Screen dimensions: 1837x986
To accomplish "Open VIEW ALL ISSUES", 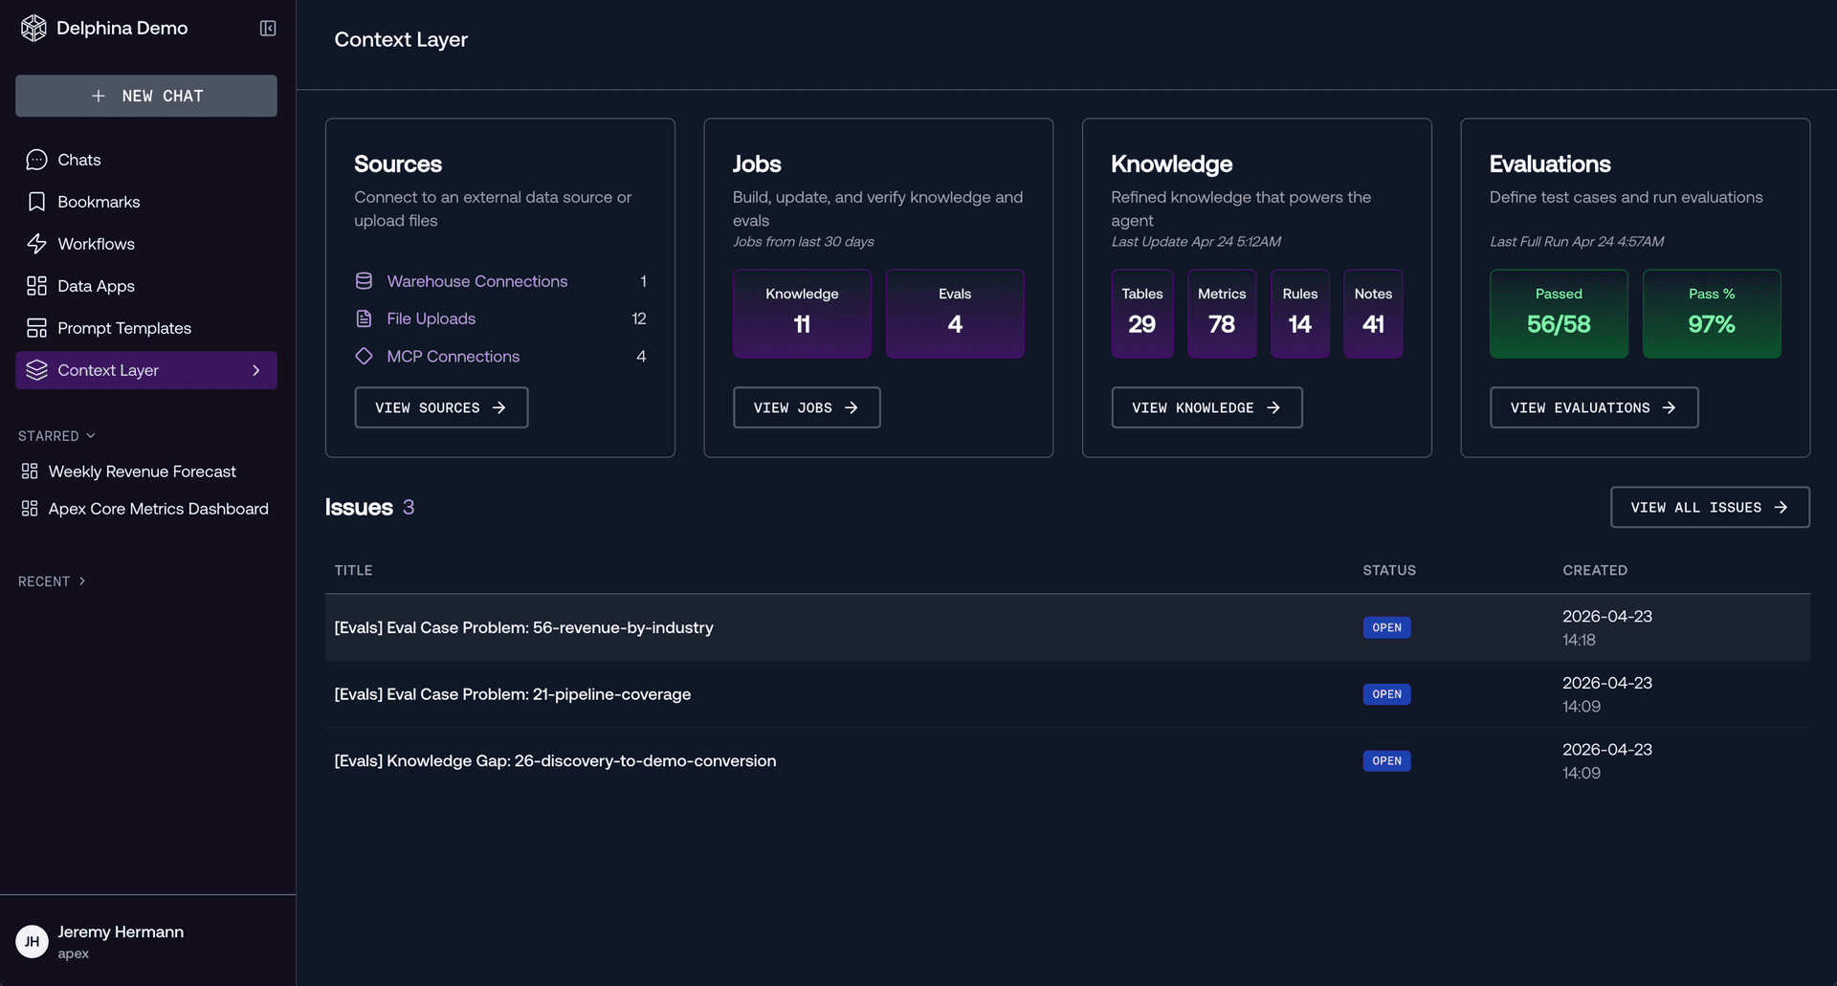I will 1709,507.
